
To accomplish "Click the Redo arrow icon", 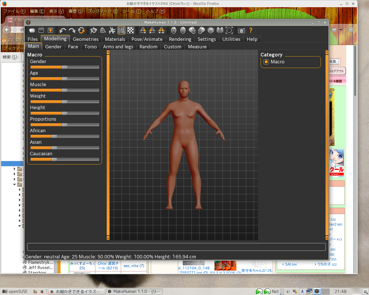I will click(72, 30).
